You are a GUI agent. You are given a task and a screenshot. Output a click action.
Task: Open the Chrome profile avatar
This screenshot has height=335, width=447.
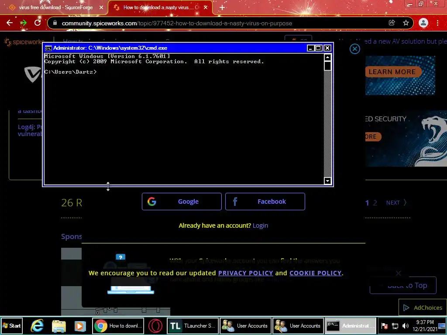423,23
